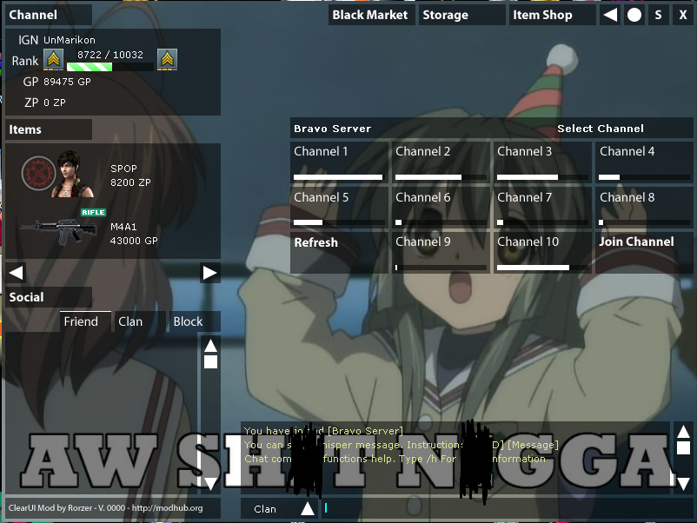Click the S icon in the top-right bar

[658, 15]
